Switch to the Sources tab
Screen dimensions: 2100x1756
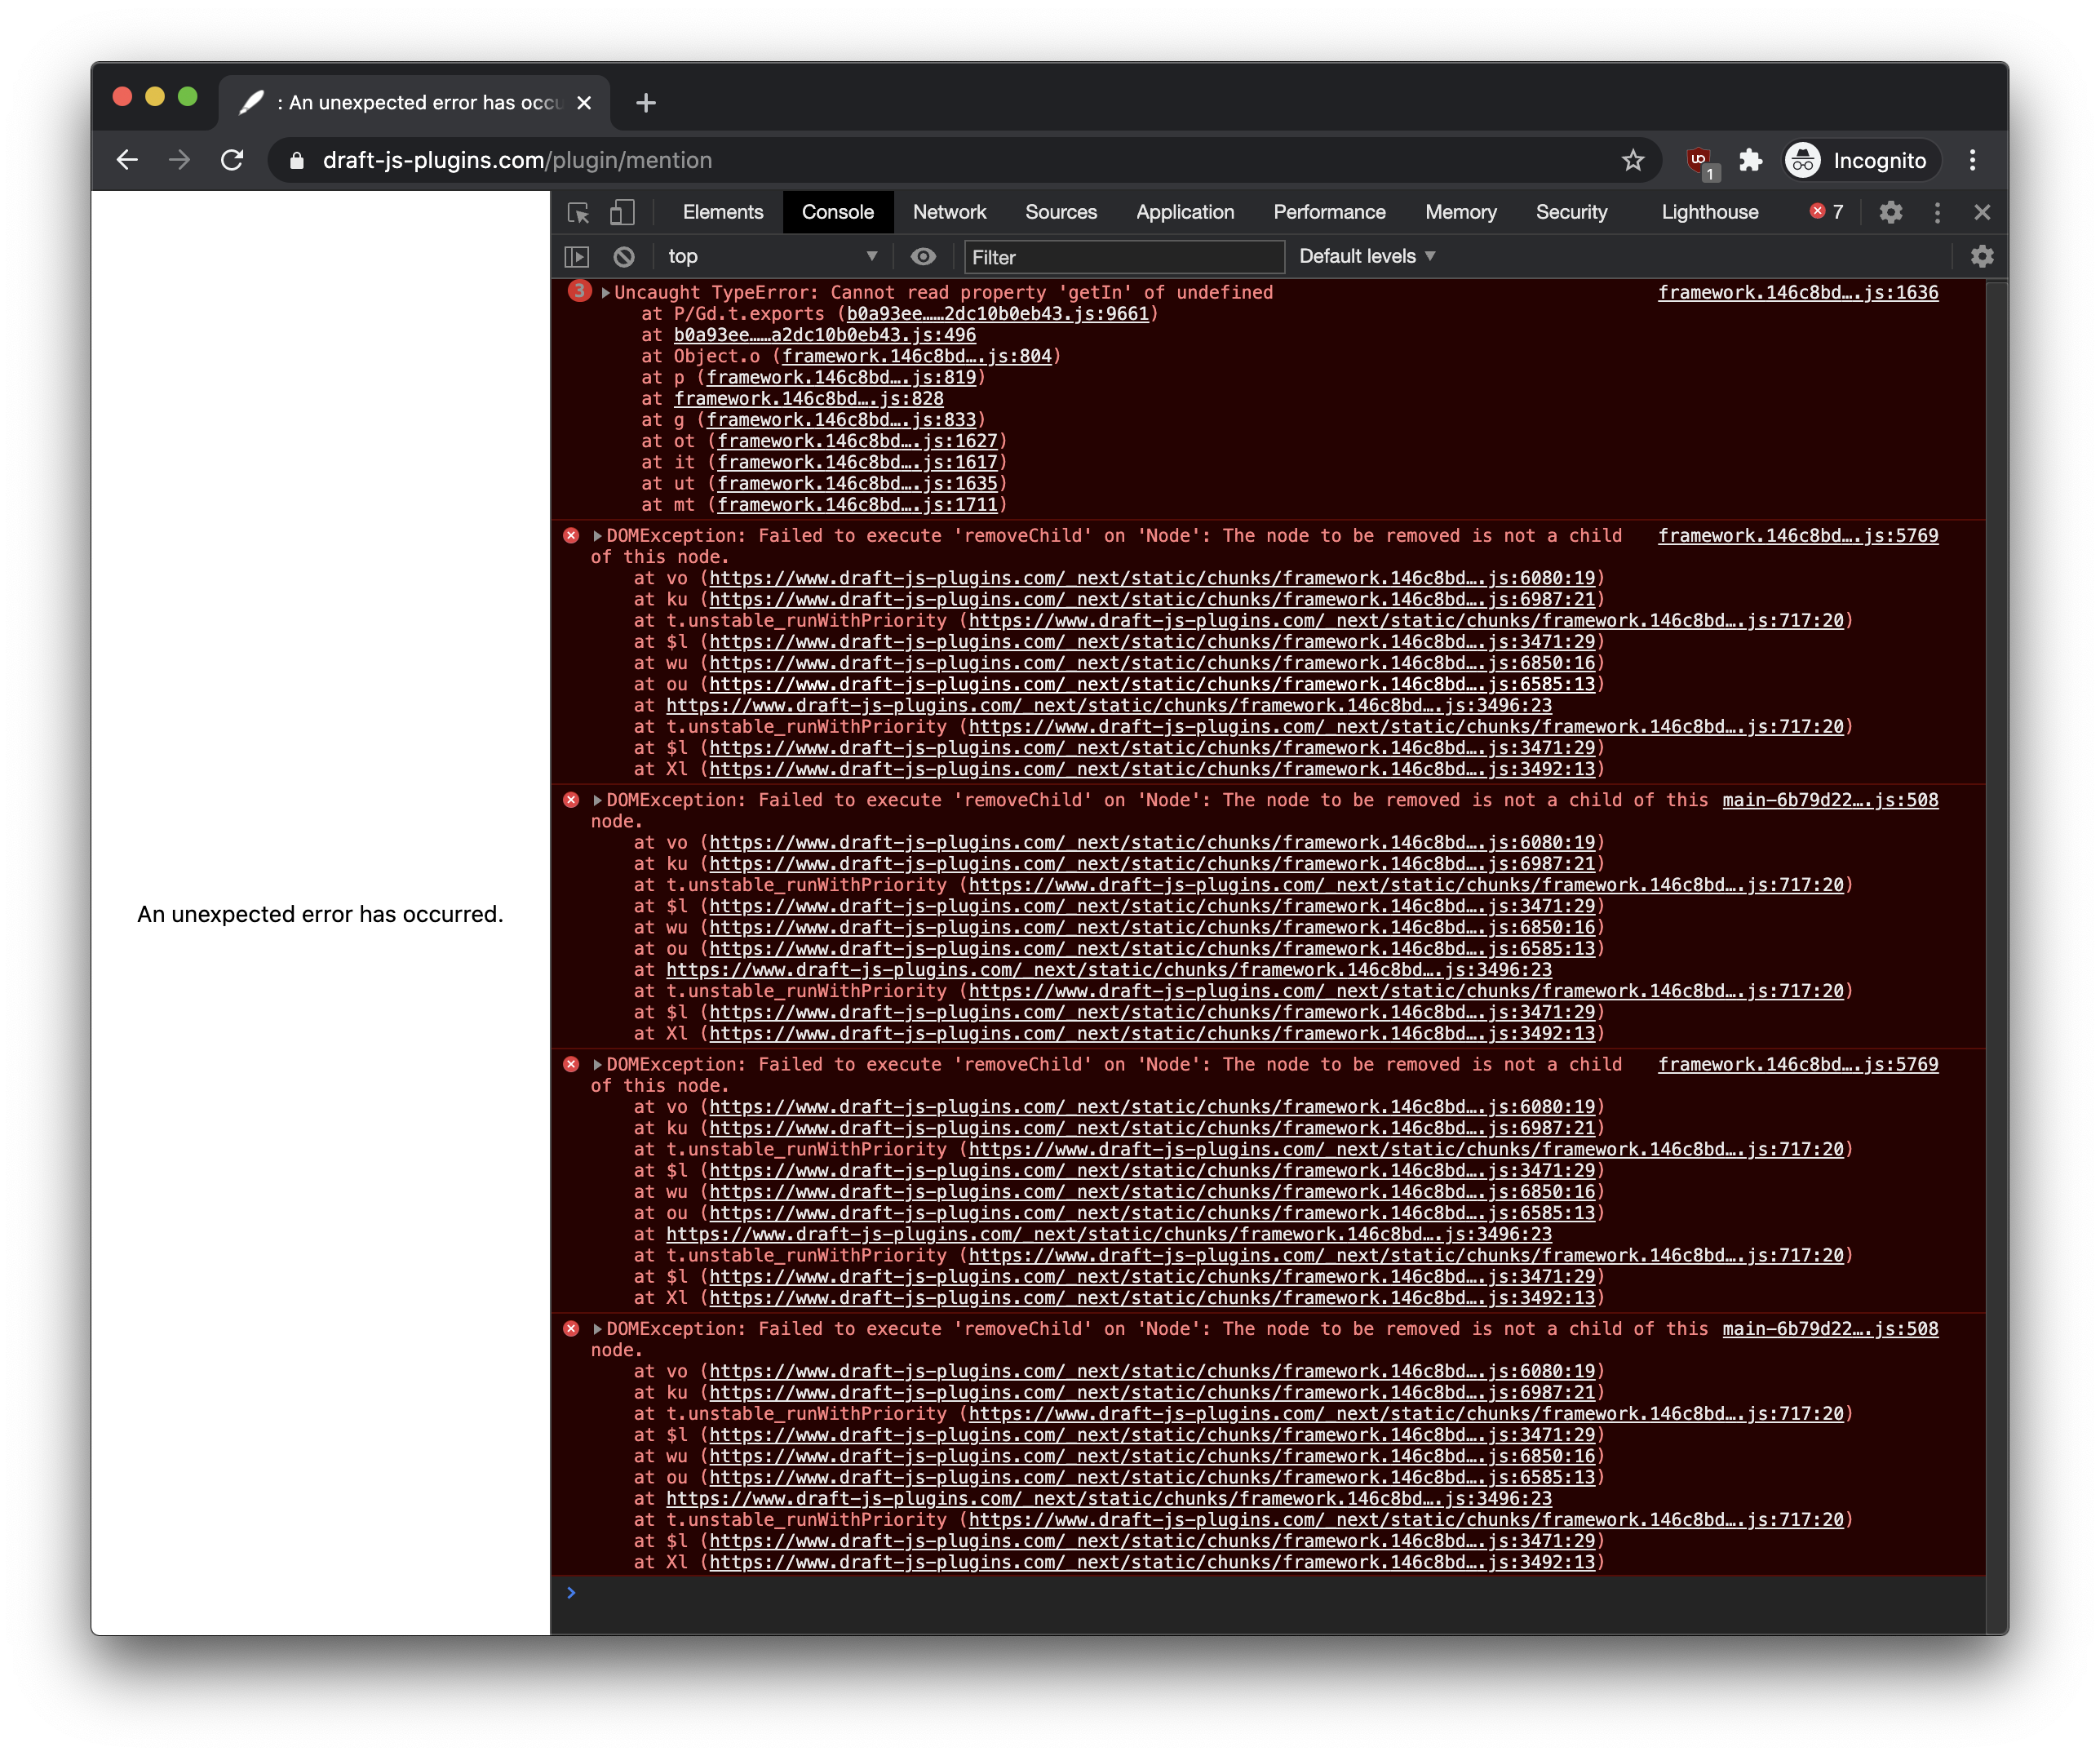point(1061,212)
